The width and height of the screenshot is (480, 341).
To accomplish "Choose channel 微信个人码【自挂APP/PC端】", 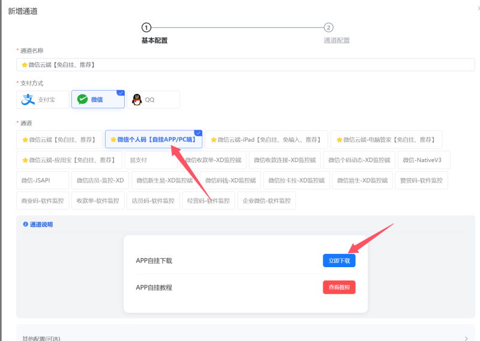I will coord(154,139).
